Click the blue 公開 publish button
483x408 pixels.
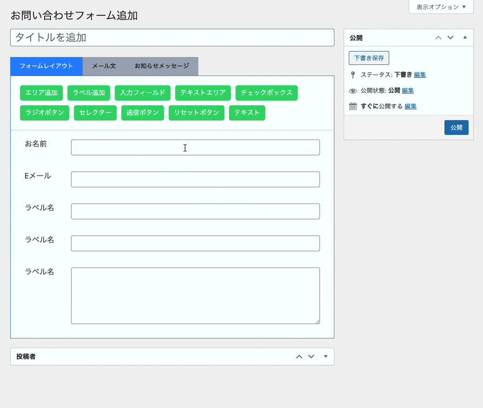[456, 127]
